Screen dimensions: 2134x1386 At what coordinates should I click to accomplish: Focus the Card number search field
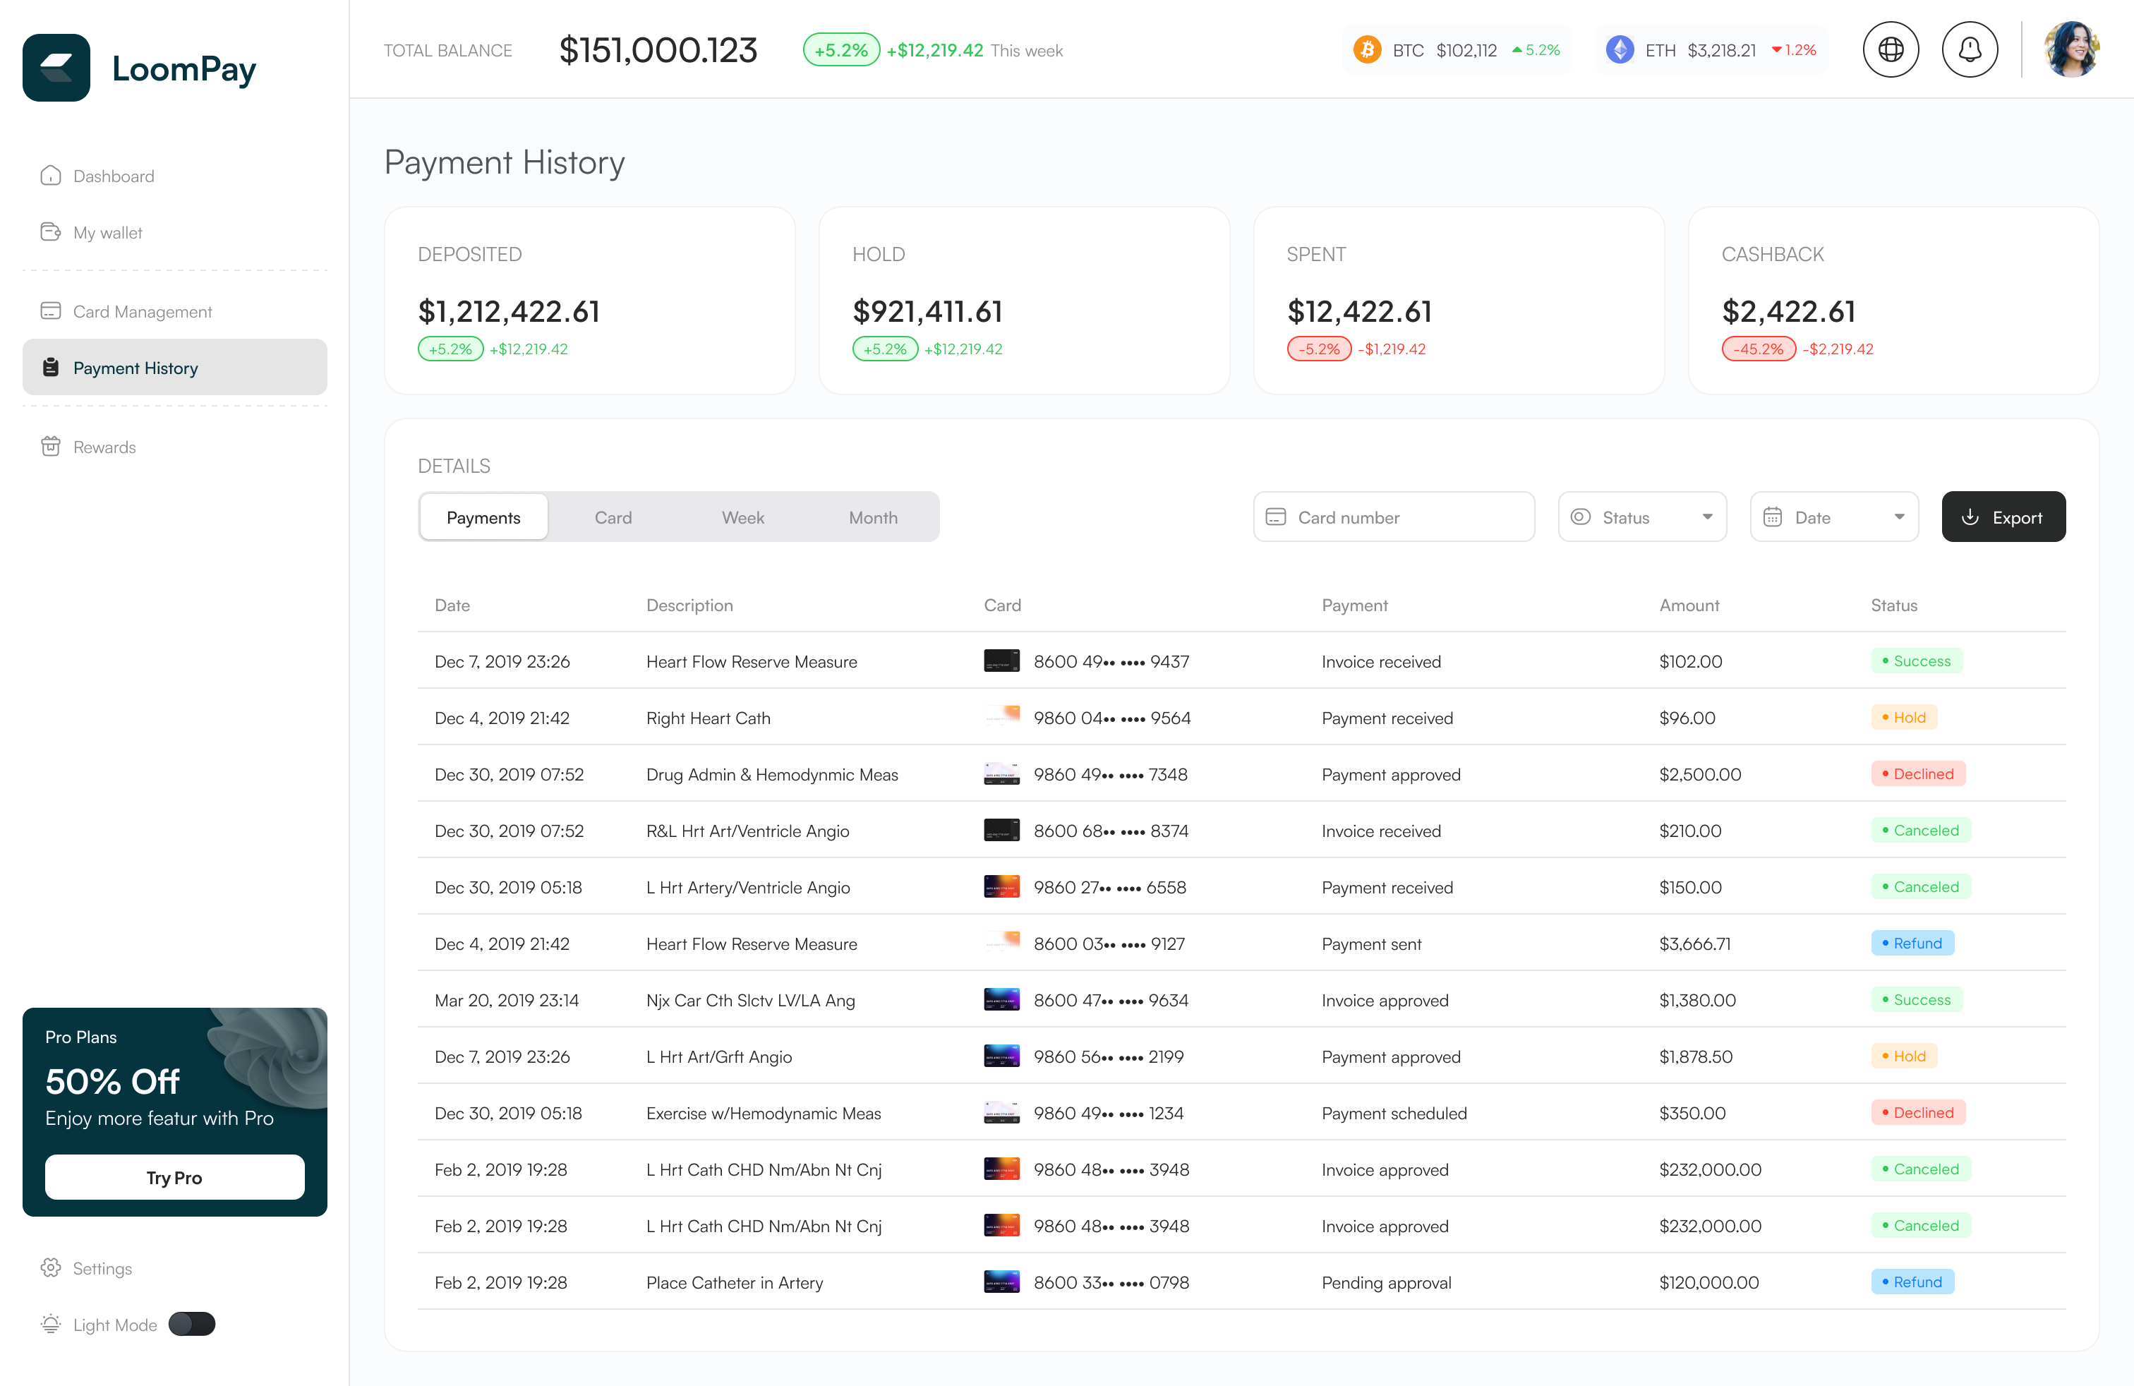coord(1393,517)
